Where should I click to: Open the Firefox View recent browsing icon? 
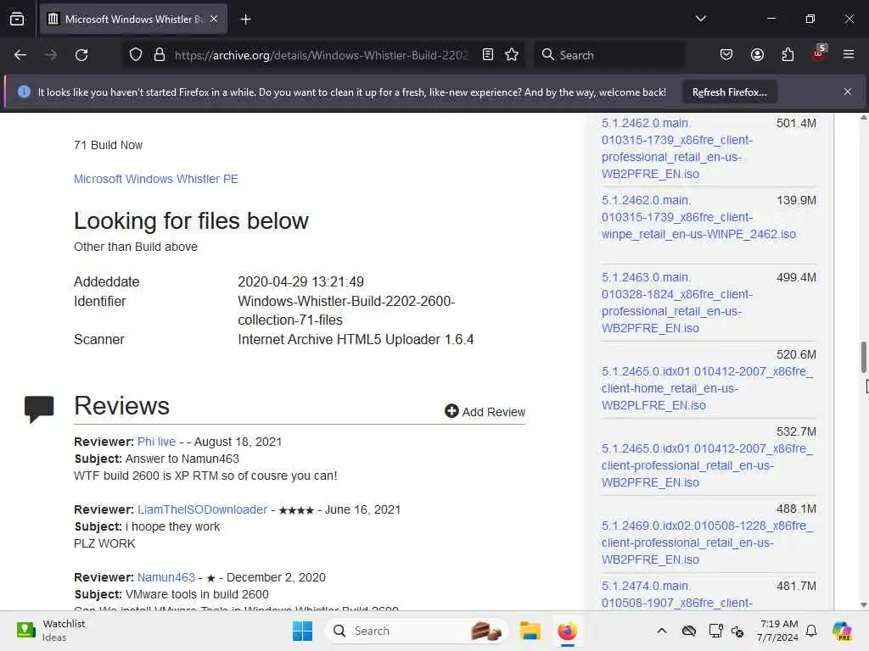[17, 19]
